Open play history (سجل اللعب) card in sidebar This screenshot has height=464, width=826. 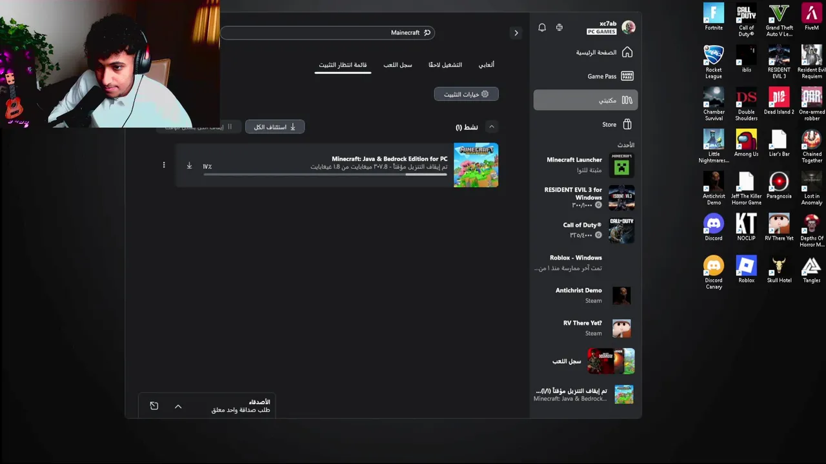585,361
